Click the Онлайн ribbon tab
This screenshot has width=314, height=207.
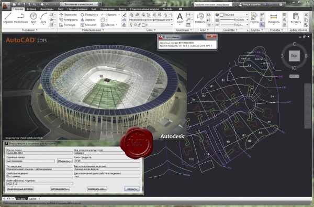pyautogui.click(x=167, y=9)
